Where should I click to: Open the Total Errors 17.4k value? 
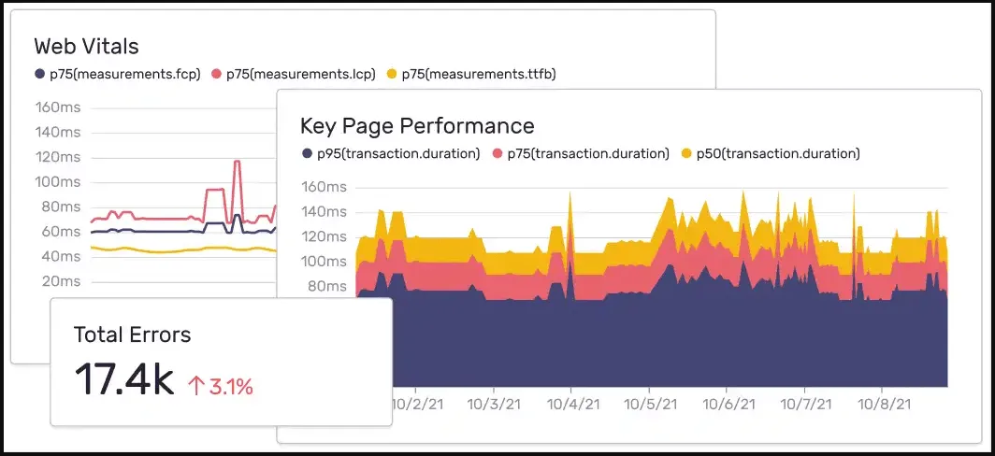click(123, 380)
